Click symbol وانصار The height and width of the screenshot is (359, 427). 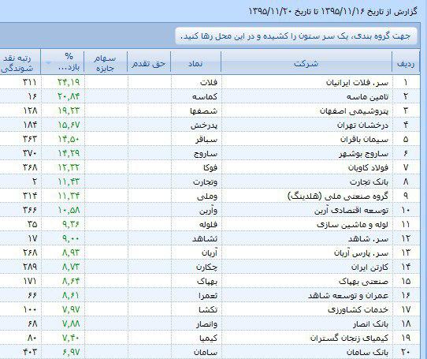tap(206, 323)
